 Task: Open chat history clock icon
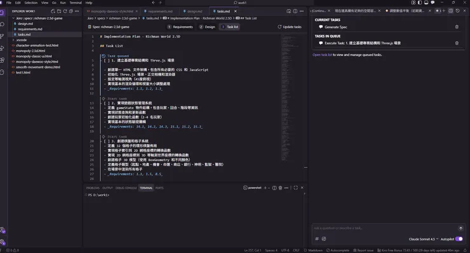coord(458,11)
